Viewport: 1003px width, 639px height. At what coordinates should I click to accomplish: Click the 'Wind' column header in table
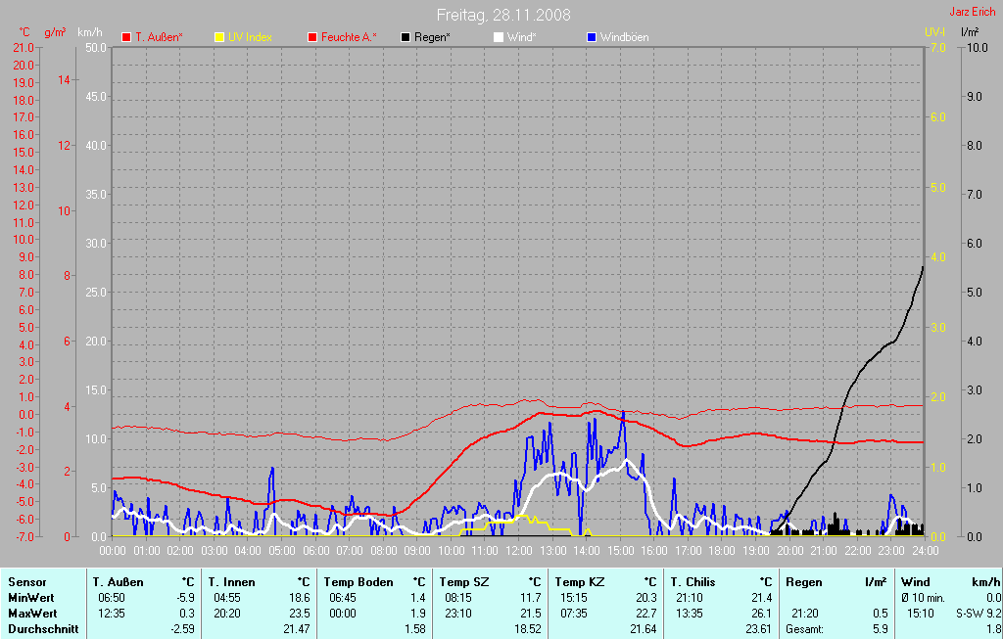tap(916, 582)
